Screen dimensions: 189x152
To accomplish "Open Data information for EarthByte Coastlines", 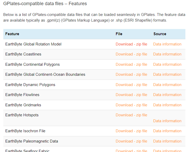I will point(167,54).
